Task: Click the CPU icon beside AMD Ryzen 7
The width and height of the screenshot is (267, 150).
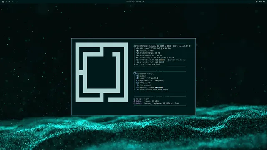Action: (137, 48)
